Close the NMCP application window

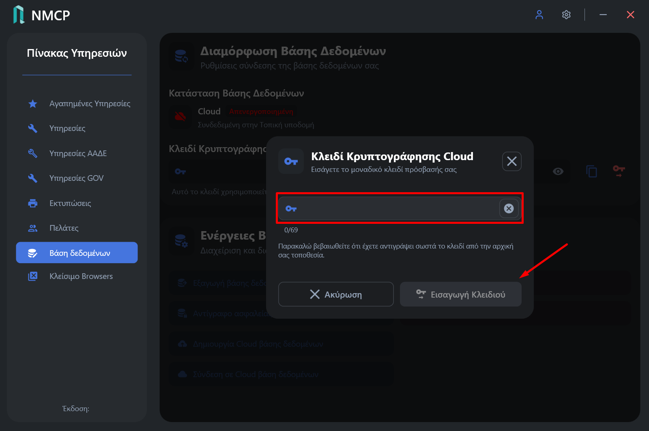coord(630,15)
